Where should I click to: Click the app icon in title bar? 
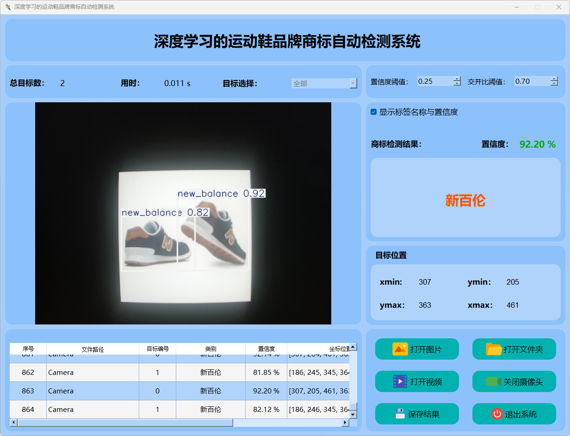pos(7,7)
